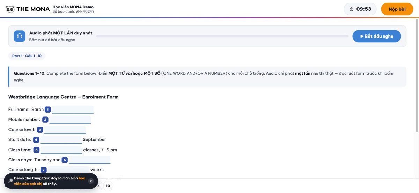Jump to question 9 in navigator
419x193 pixels.
(98, 186)
